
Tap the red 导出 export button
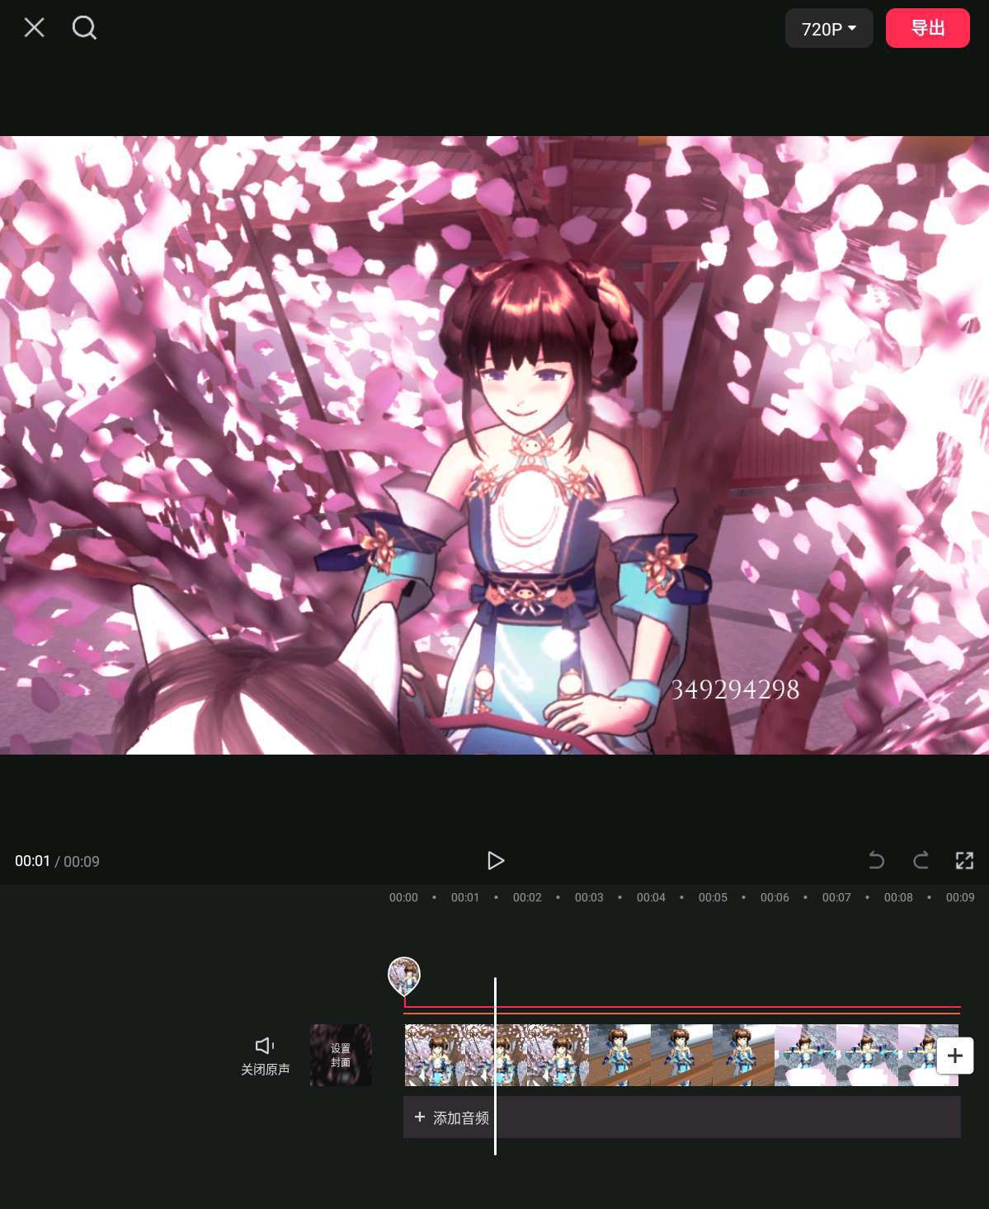927,28
